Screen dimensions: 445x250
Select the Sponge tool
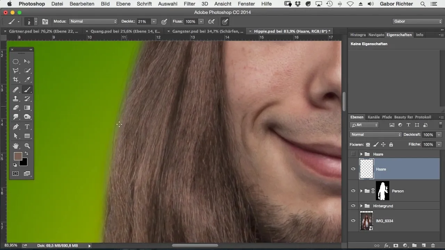tap(27, 117)
